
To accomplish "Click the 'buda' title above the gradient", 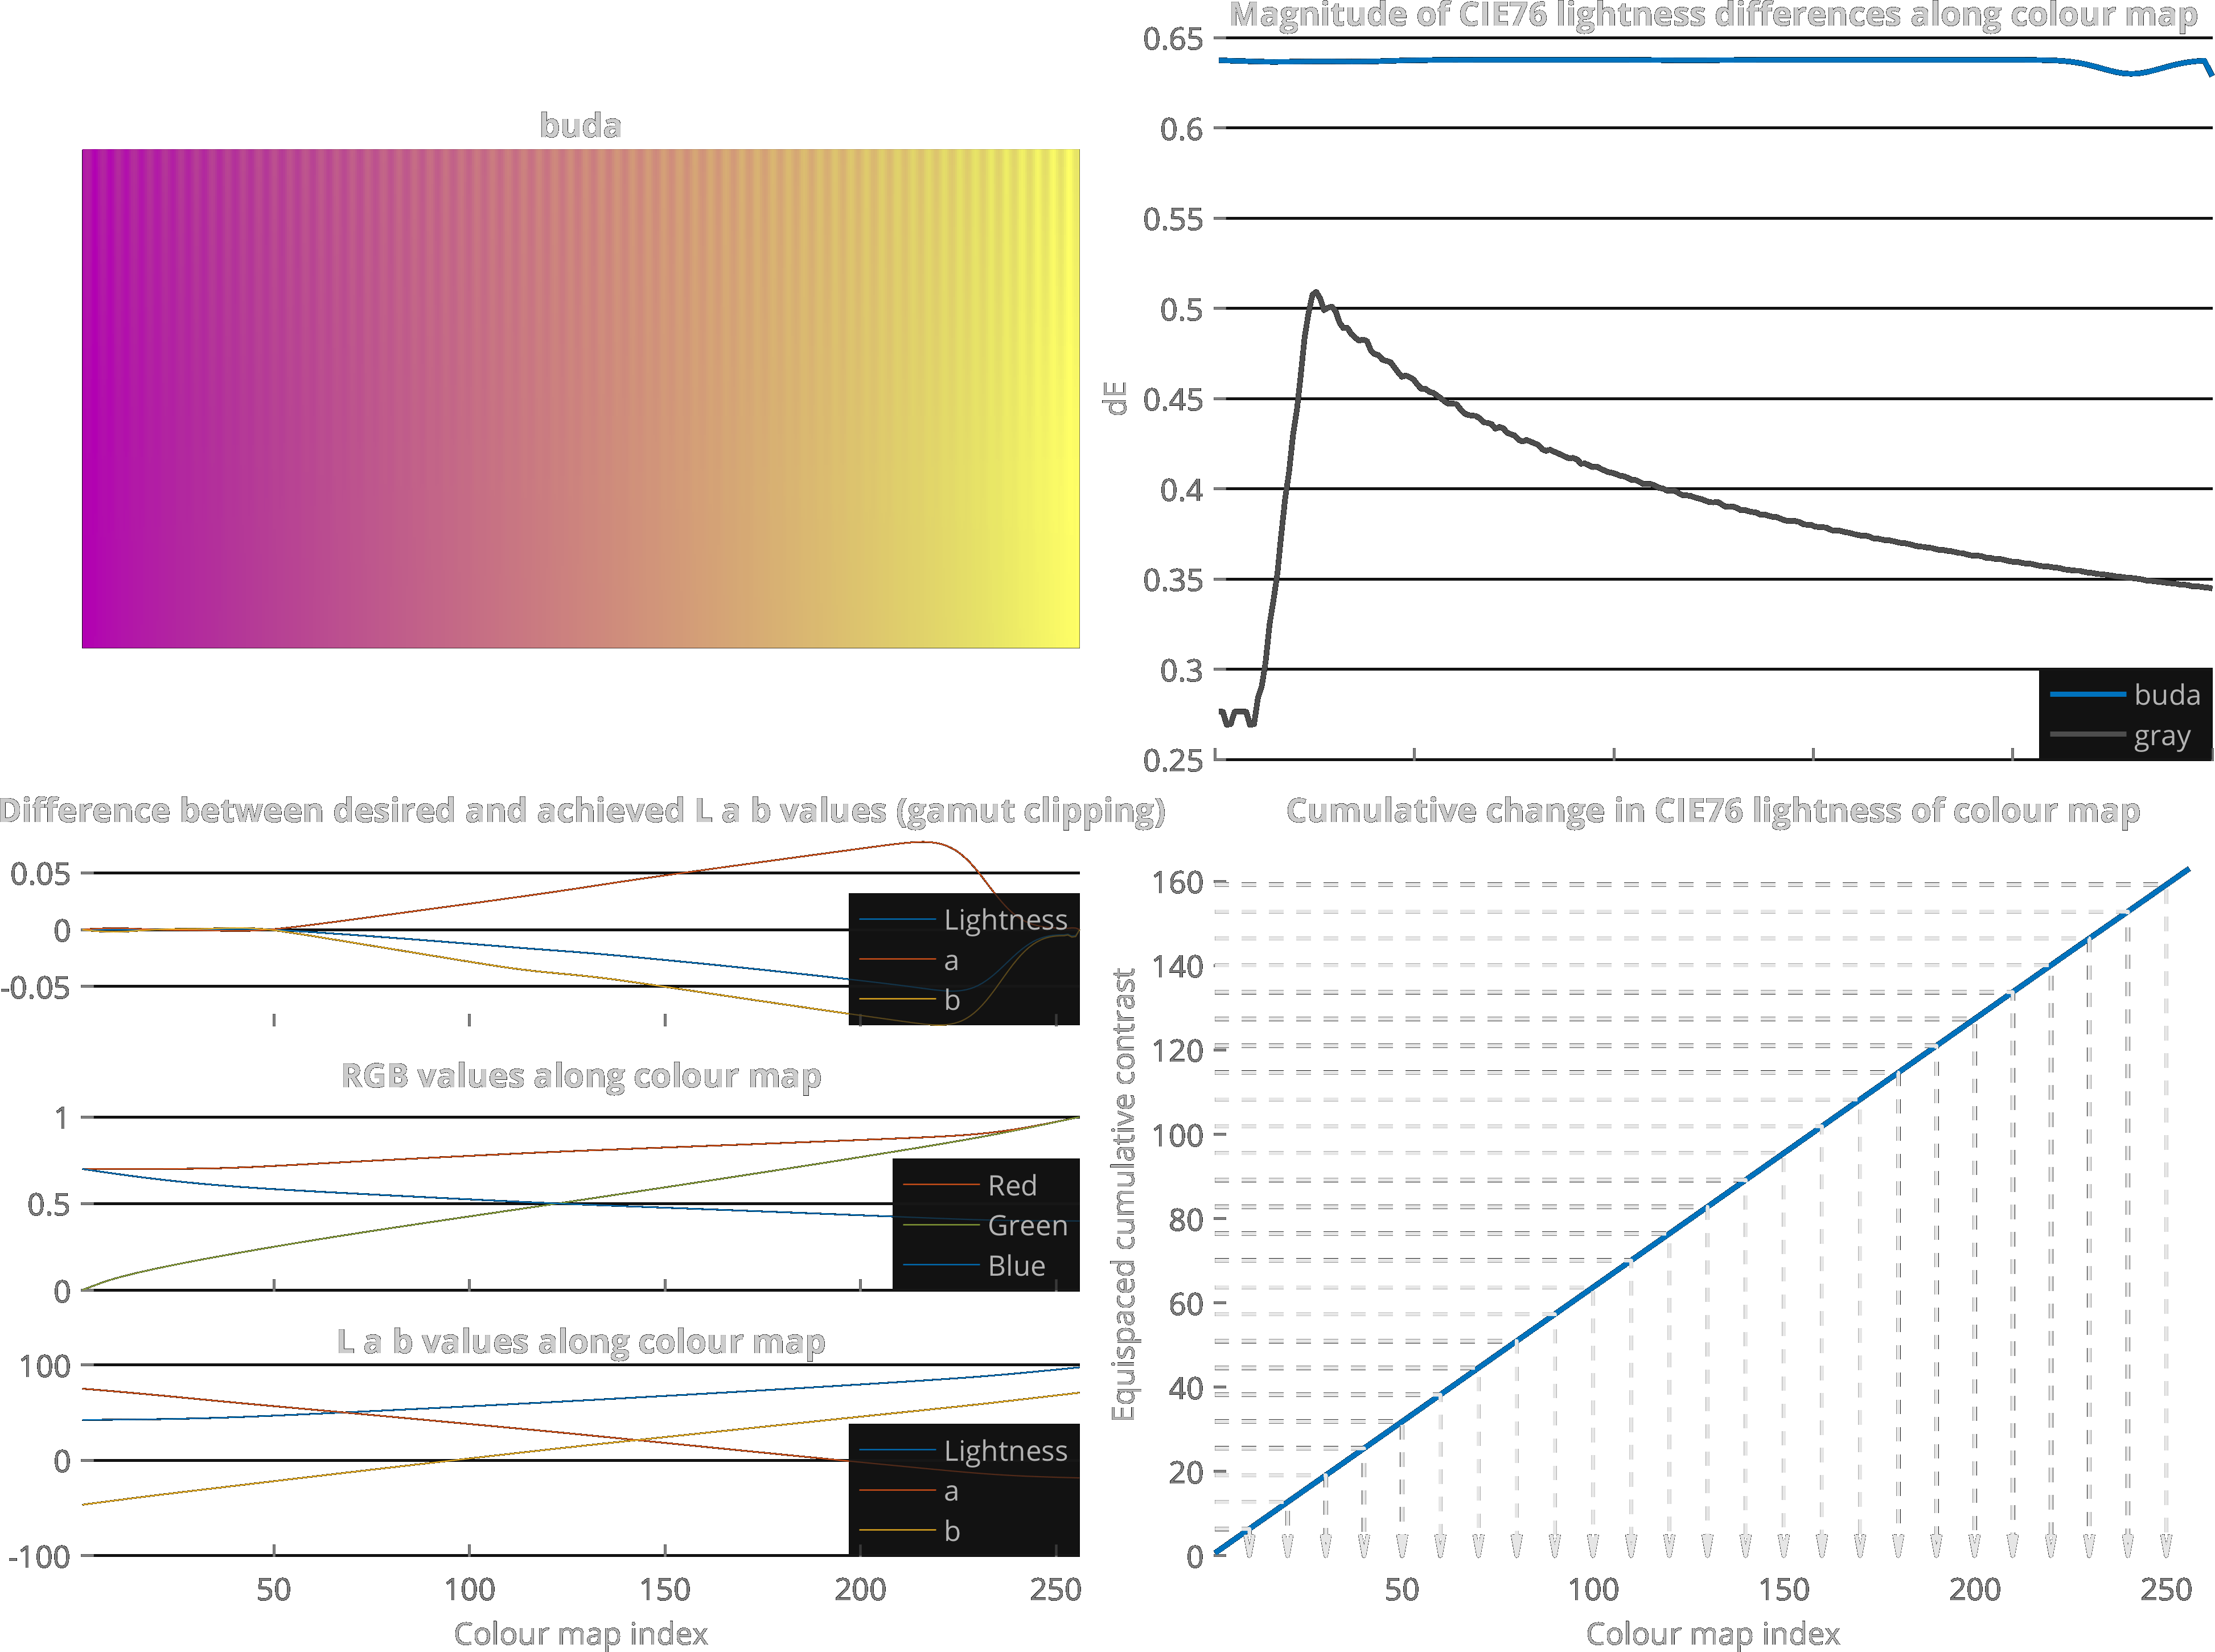I will 580,126.
